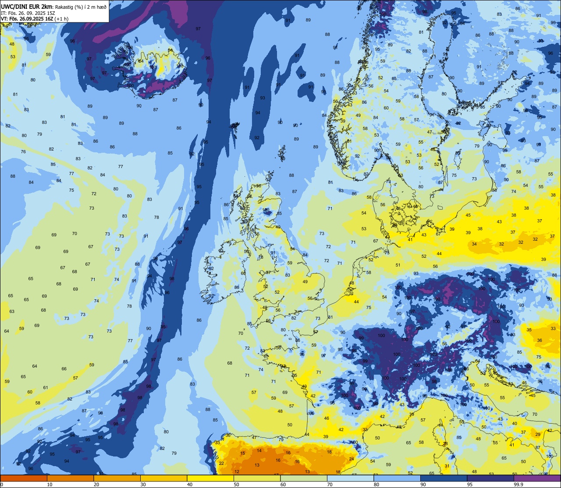
Task: Pick the 40–50% bright yellow legend swatch
Action: click(x=210, y=478)
